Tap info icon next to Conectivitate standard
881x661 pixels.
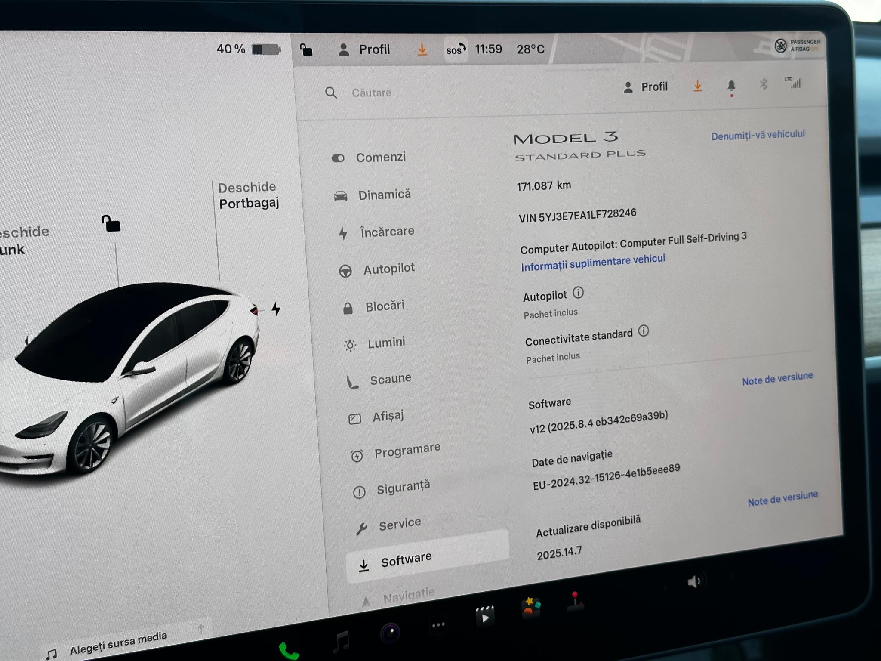643,331
